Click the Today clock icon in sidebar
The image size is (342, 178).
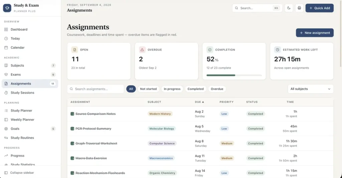6,38
